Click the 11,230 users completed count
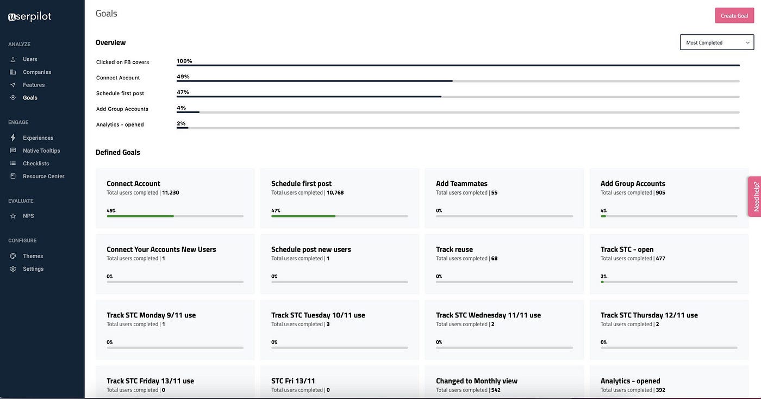761x399 pixels. point(170,192)
